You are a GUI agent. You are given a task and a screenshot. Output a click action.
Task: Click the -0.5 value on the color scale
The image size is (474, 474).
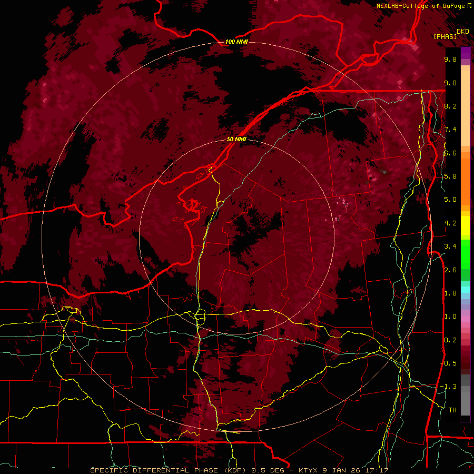point(449,363)
